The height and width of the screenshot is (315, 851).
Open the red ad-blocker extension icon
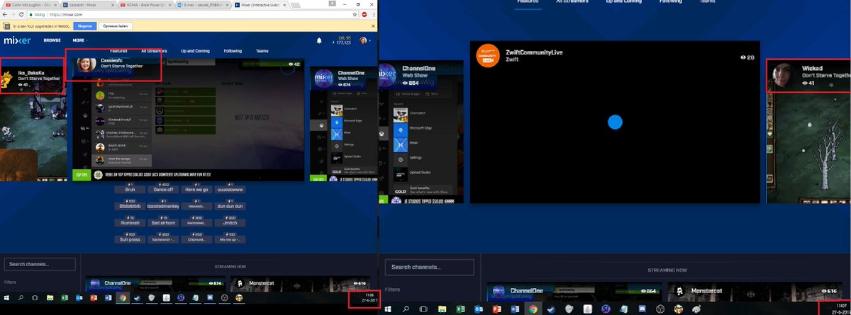pos(363,14)
